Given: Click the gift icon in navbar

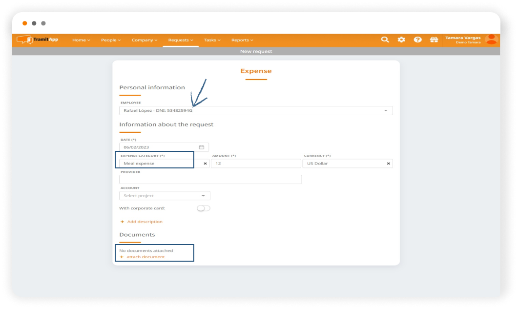Looking at the screenshot, I should (434, 40).
